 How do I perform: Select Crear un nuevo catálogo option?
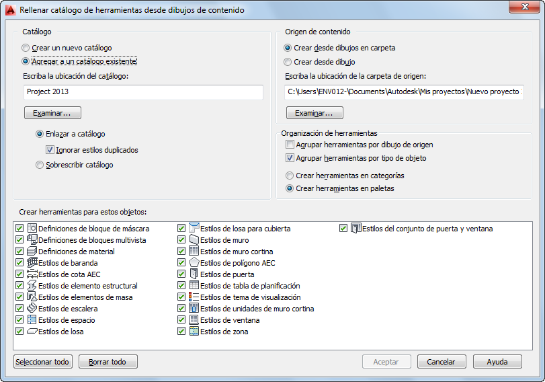pyautogui.click(x=26, y=48)
